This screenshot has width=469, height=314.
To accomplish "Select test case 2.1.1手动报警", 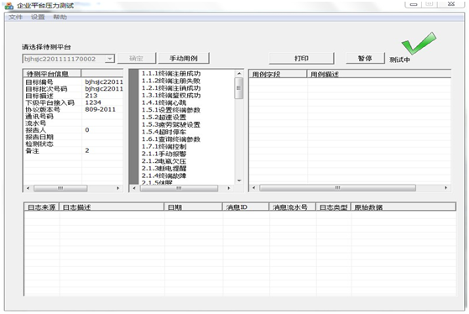I will pyautogui.click(x=164, y=154).
